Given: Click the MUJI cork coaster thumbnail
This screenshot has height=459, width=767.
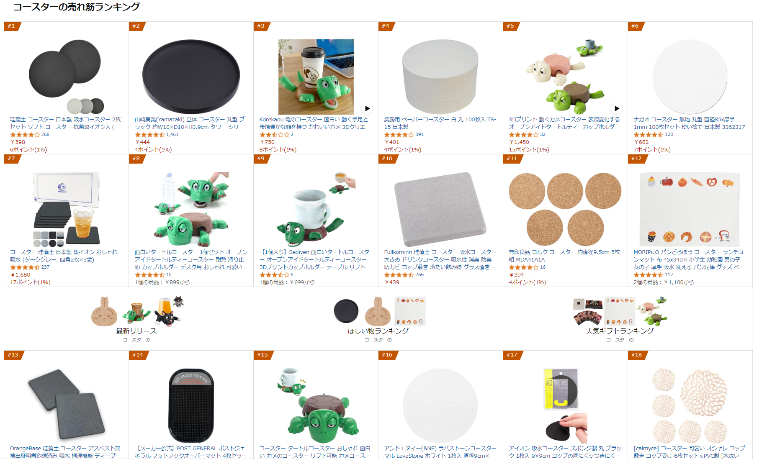Looking at the screenshot, I should click(x=565, y=209).
